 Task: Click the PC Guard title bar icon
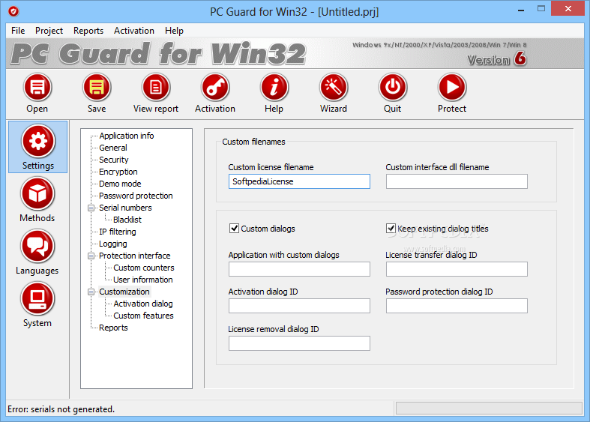click(x=13, y=12)
